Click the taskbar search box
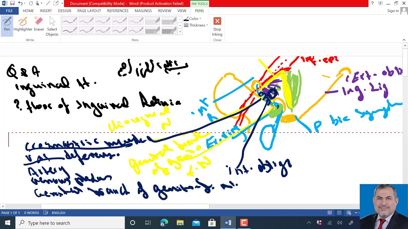This screenshot has height=229, width=408. 70,223
